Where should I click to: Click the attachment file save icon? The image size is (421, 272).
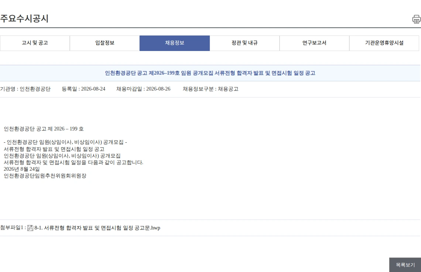pos(30,228)
